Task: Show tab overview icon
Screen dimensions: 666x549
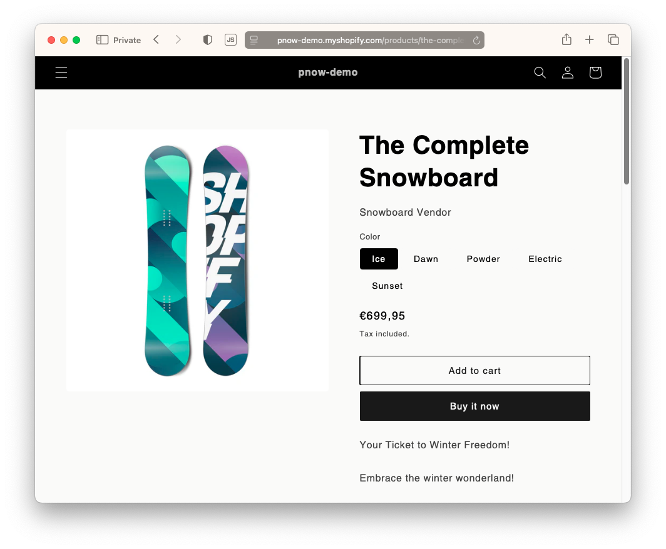Action: coord(613,40)
